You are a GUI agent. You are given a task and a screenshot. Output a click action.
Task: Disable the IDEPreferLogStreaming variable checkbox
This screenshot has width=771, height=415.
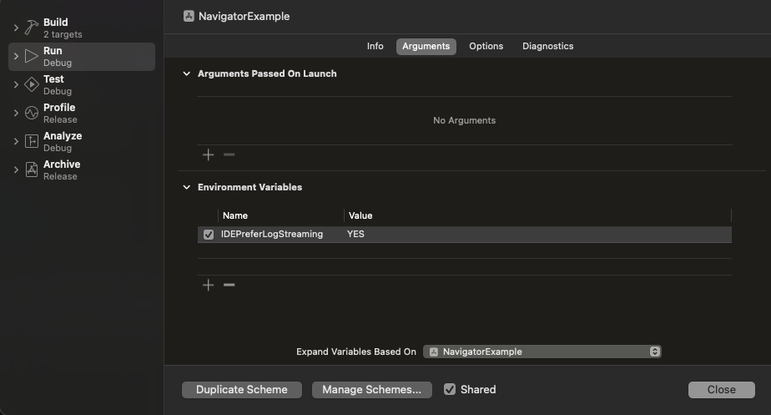click(209, 235)
